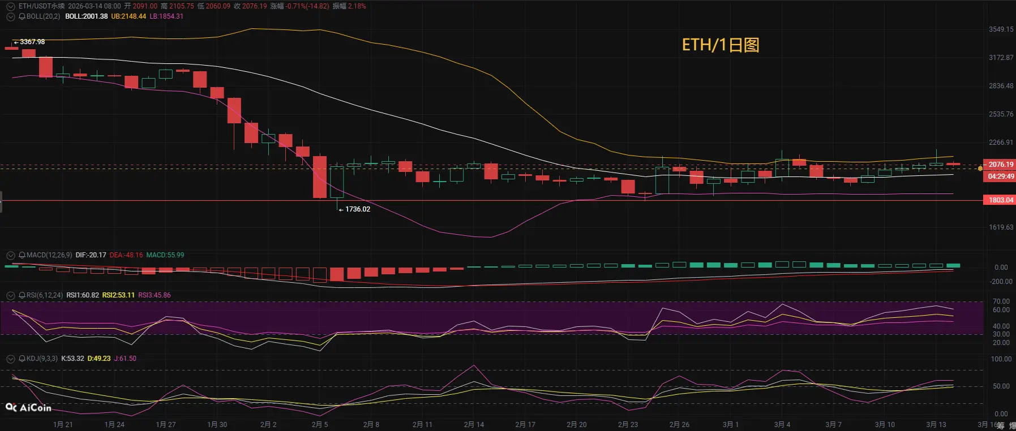Click the 2836.48 price axis label

[x=1001, y=86]
